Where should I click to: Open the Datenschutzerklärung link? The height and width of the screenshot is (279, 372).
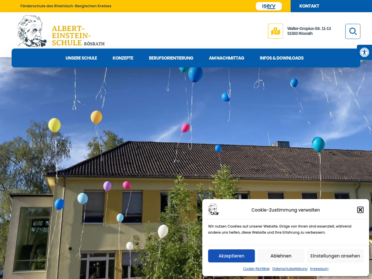point(290,269)
